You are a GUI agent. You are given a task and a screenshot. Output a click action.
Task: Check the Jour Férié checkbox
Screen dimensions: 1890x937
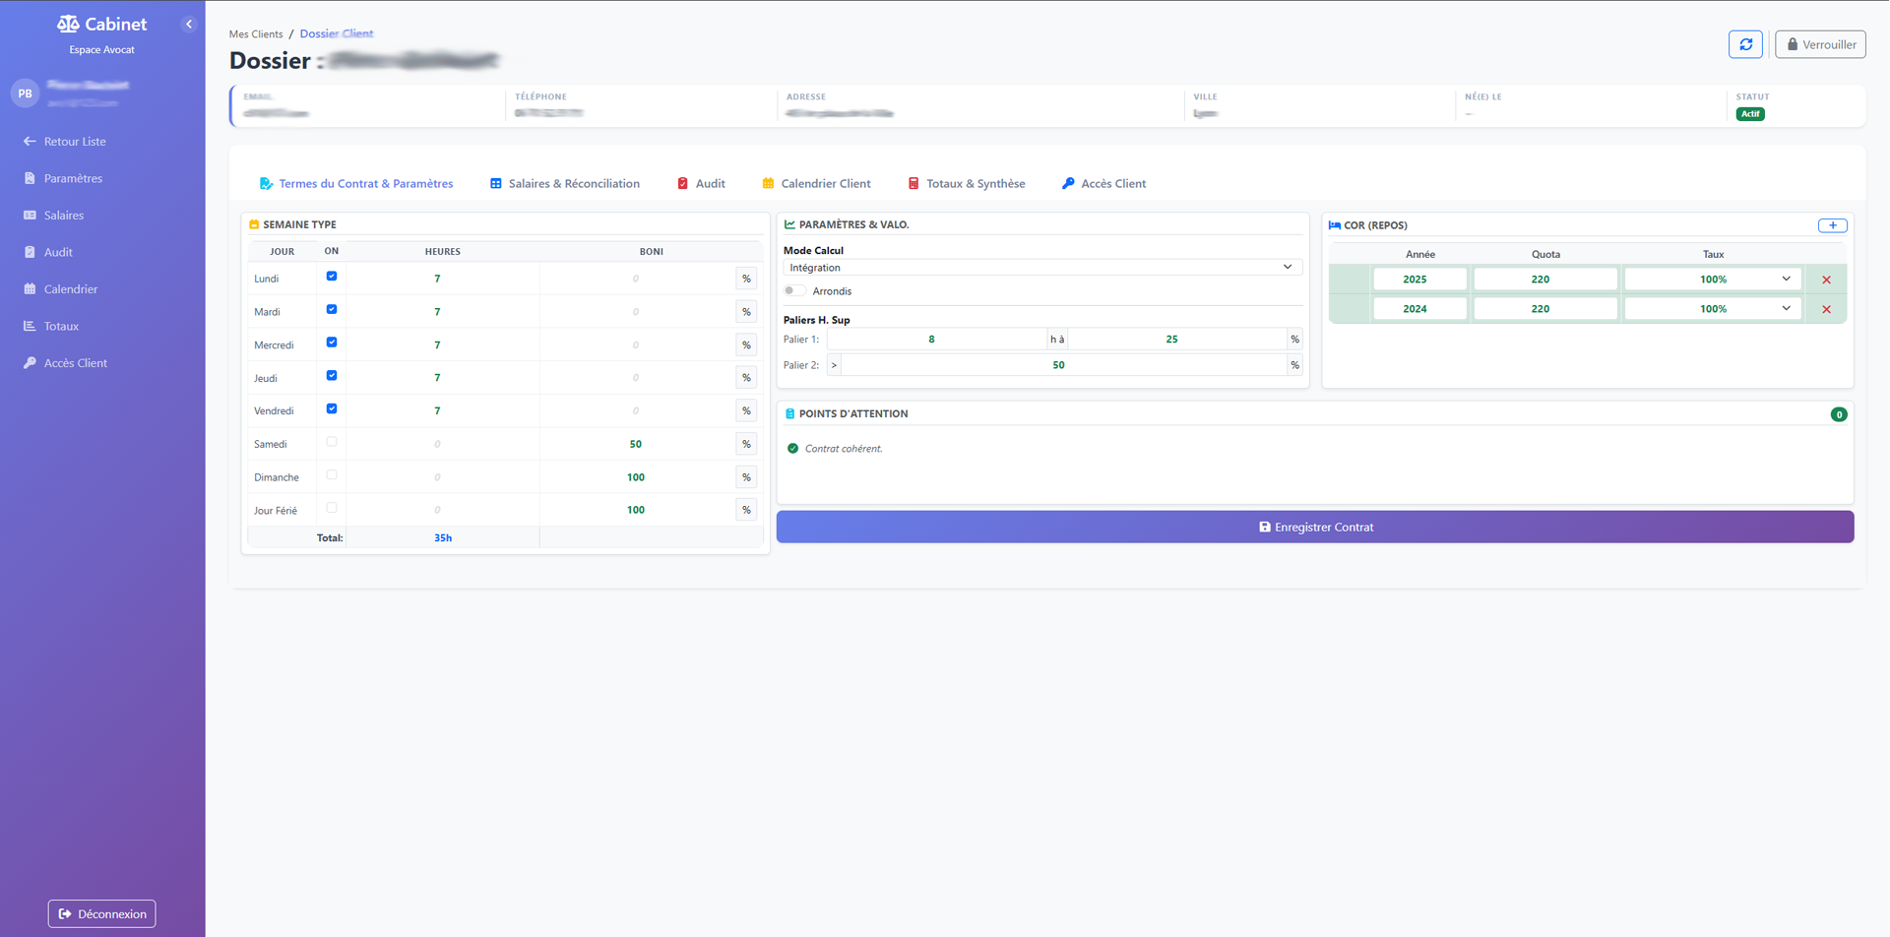click(332, 508)
